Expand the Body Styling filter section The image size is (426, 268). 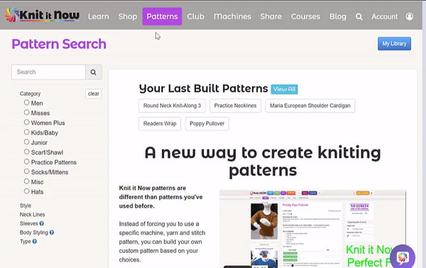click(x=33, y=232)
